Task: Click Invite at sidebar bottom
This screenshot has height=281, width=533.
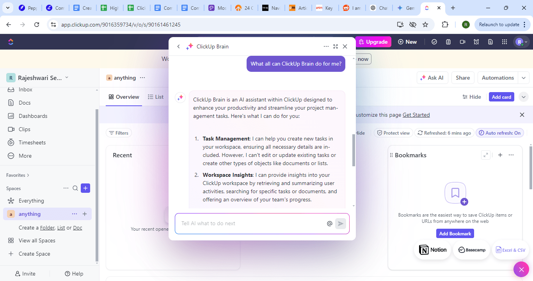Action: [x=25, y=274]
